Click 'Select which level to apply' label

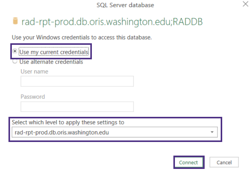pos(68,122)
